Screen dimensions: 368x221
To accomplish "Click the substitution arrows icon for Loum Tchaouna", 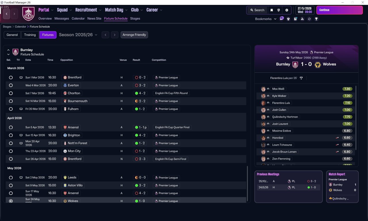I will pos(337,145).
